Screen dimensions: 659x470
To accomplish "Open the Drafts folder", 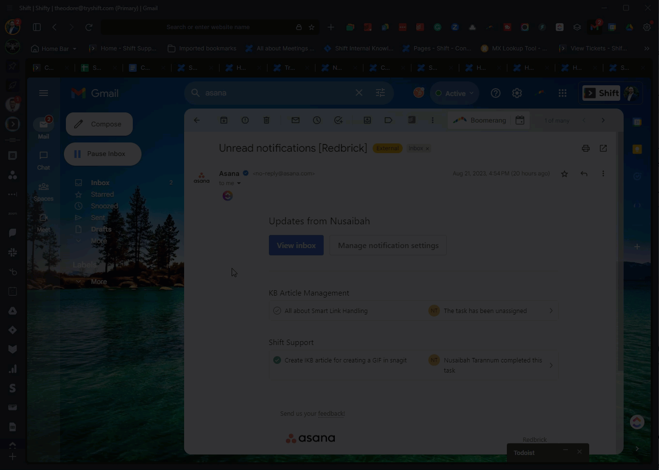I will 101,229.
